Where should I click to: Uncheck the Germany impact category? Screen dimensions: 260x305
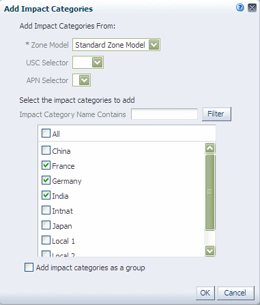[x=46, y=180]
